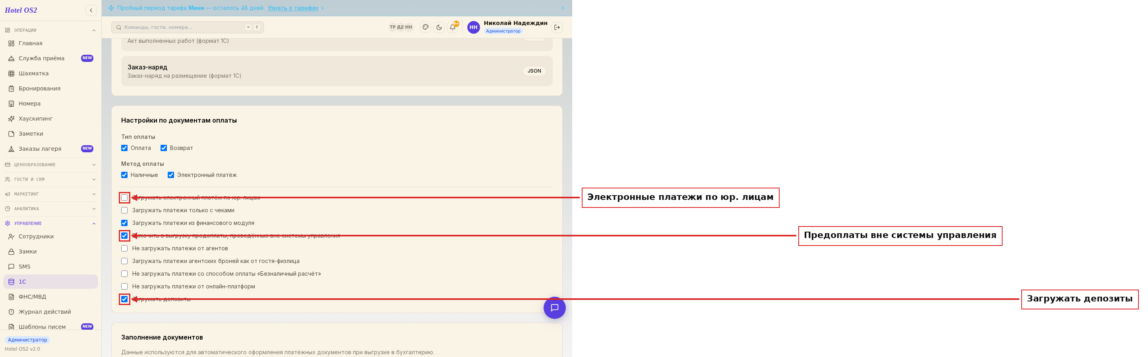Open Служба приёма in the sidebar

tap(50, 58)
